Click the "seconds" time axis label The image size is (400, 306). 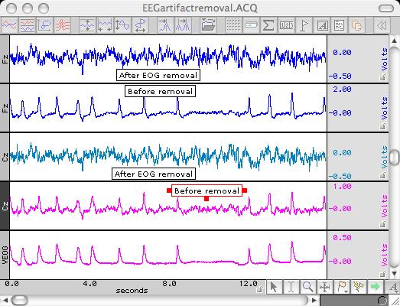132,291
